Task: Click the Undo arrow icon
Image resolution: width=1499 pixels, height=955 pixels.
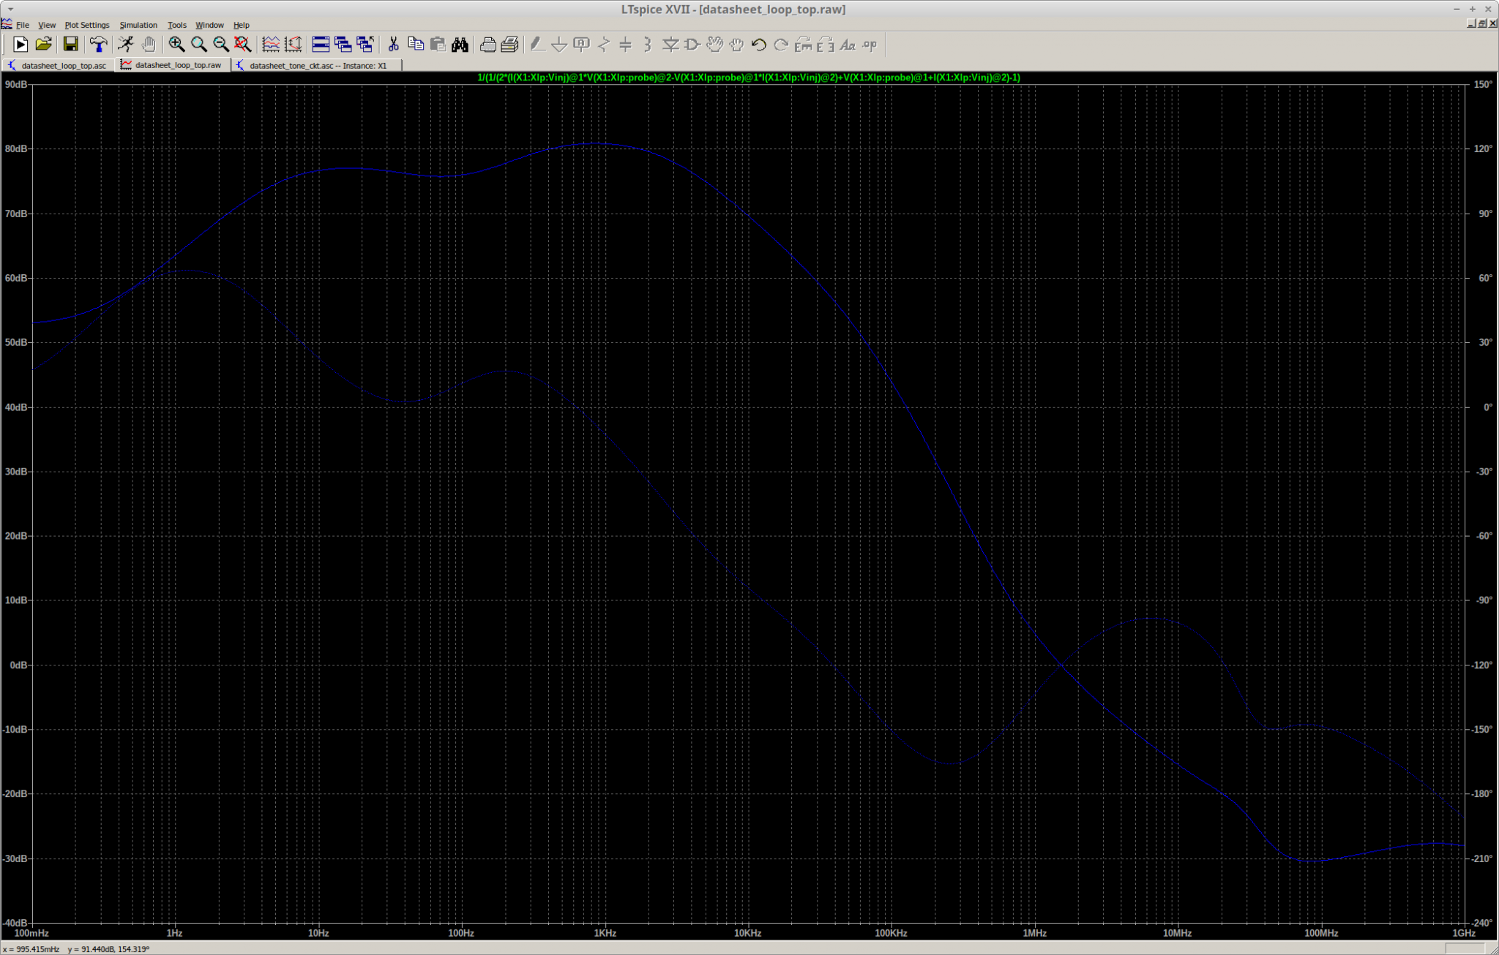Action: tap(758, 45)
